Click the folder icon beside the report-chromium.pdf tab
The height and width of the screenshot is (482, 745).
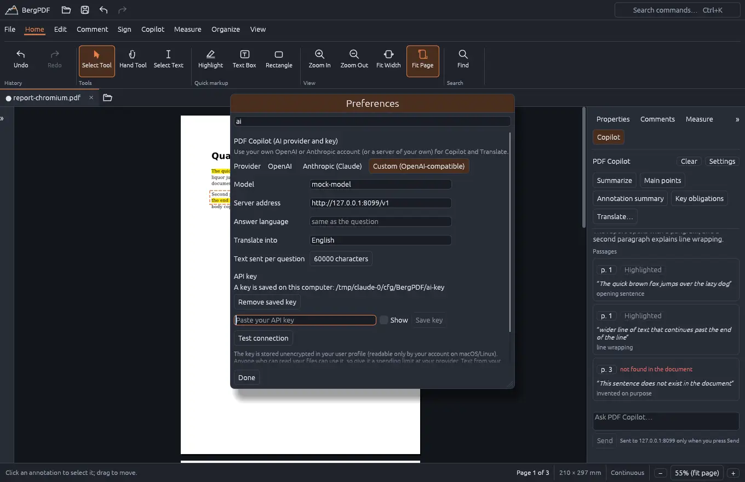107,97
